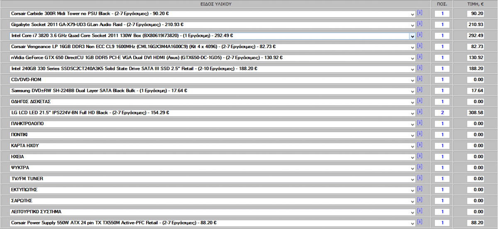498x229 pixels.
Task: Click info icon on ΨΥΚΤΡΑ row
Action: click(420, 167)
